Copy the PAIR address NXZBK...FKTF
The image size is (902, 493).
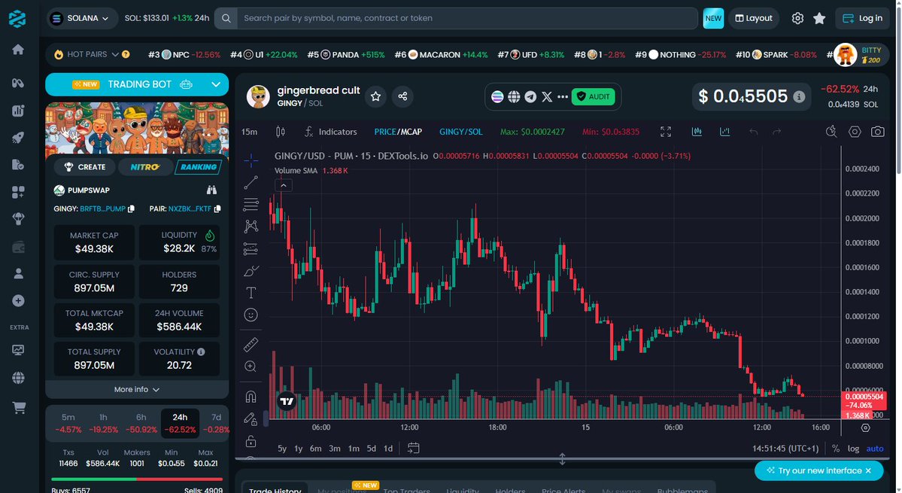217,208
